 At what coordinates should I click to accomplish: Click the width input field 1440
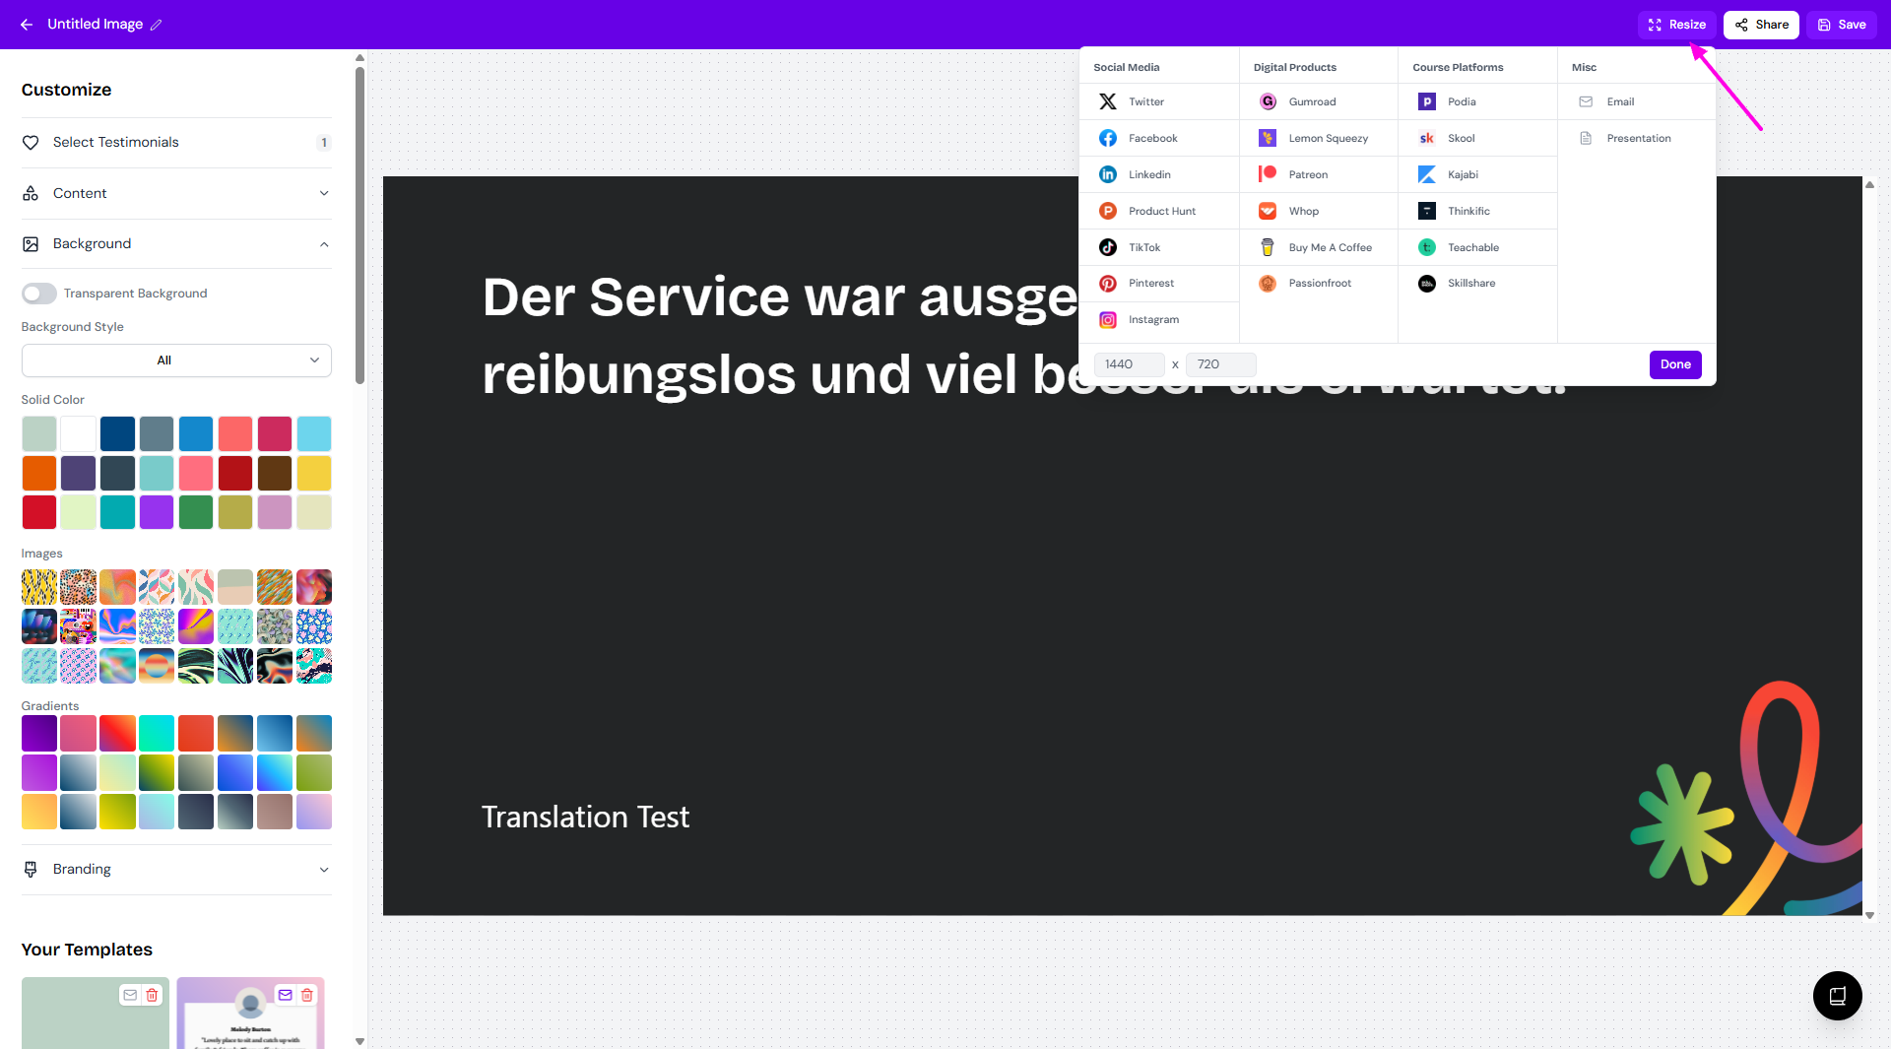click(1129, 364)
